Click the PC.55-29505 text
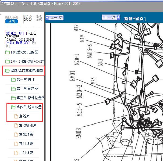163x161 pixels. tap(28, 18)
